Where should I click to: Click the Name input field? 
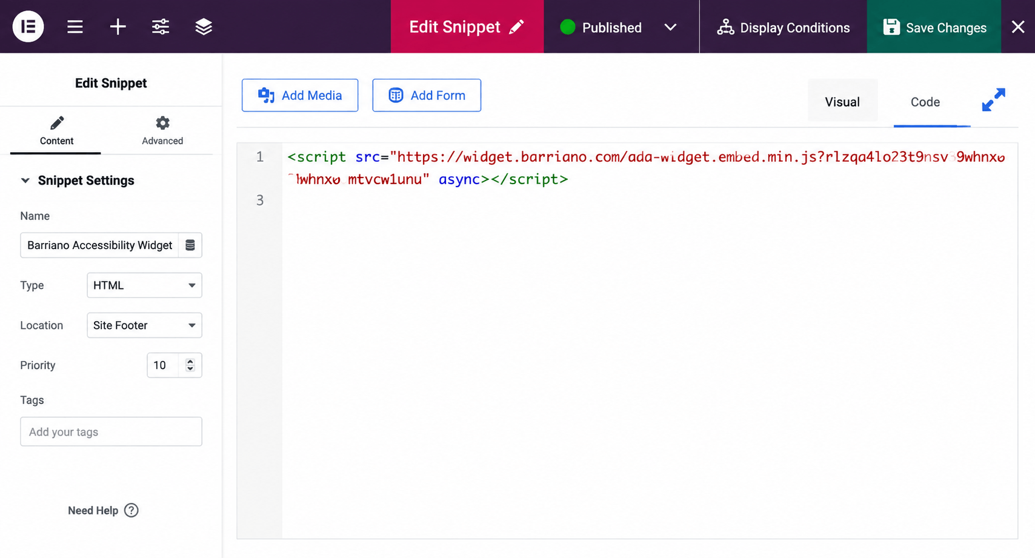tap(99, 245)
